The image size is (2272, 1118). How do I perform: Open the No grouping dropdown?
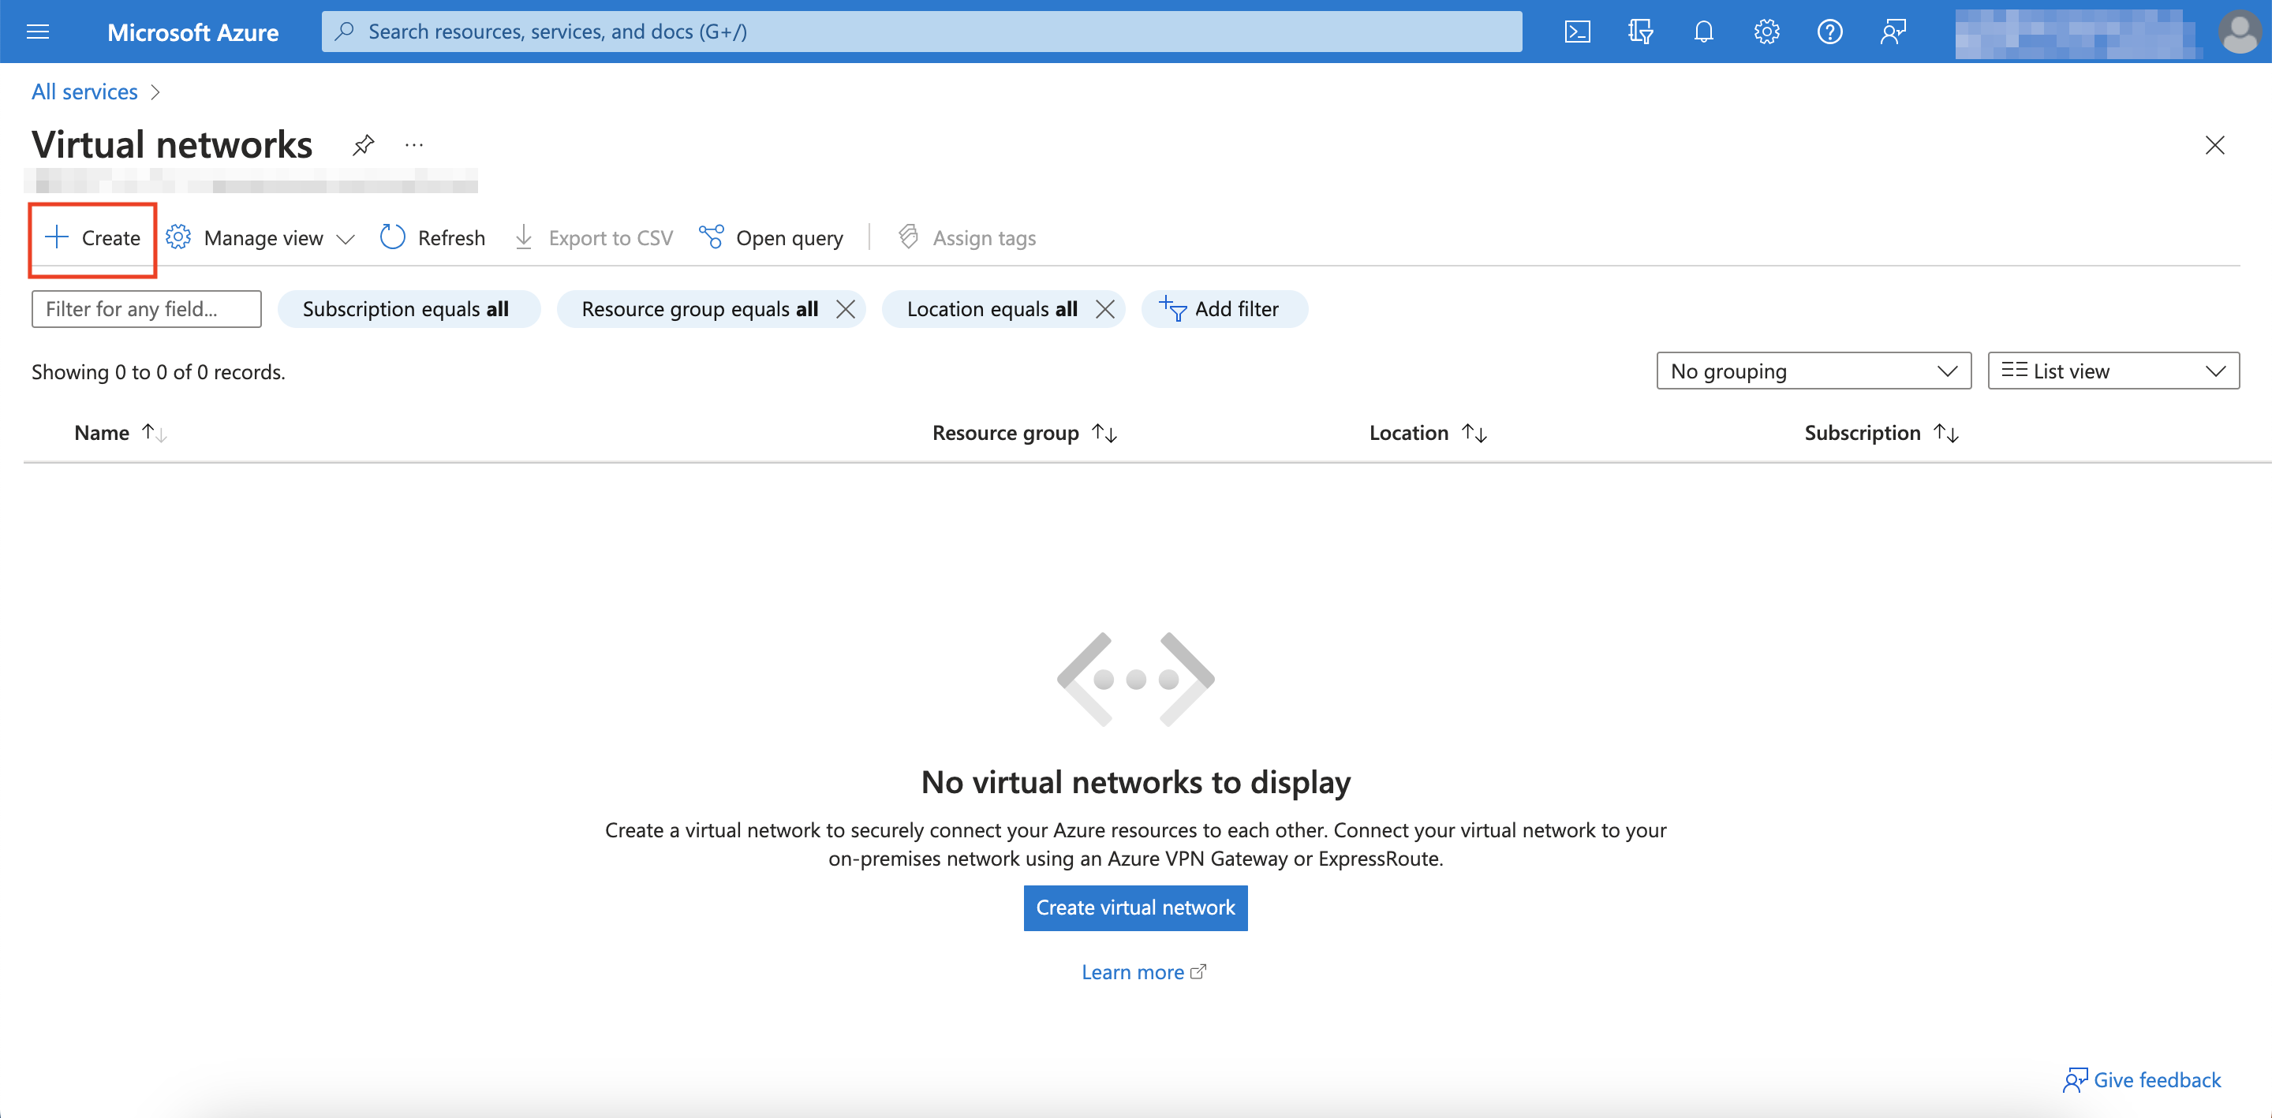point(1813,371)
